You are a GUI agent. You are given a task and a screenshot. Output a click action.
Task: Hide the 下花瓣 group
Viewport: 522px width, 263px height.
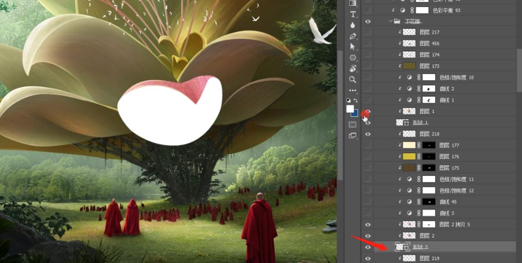coord(368,21)
